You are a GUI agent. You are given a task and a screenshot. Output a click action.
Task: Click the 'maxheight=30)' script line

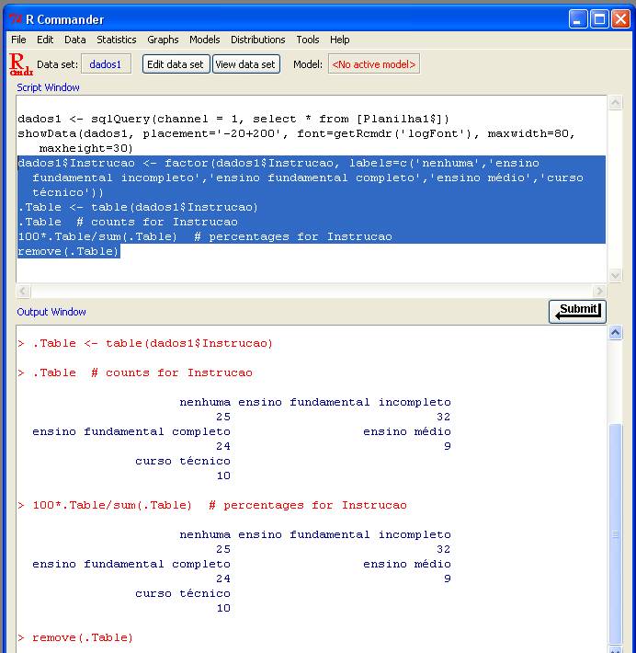tap(85, 148)
